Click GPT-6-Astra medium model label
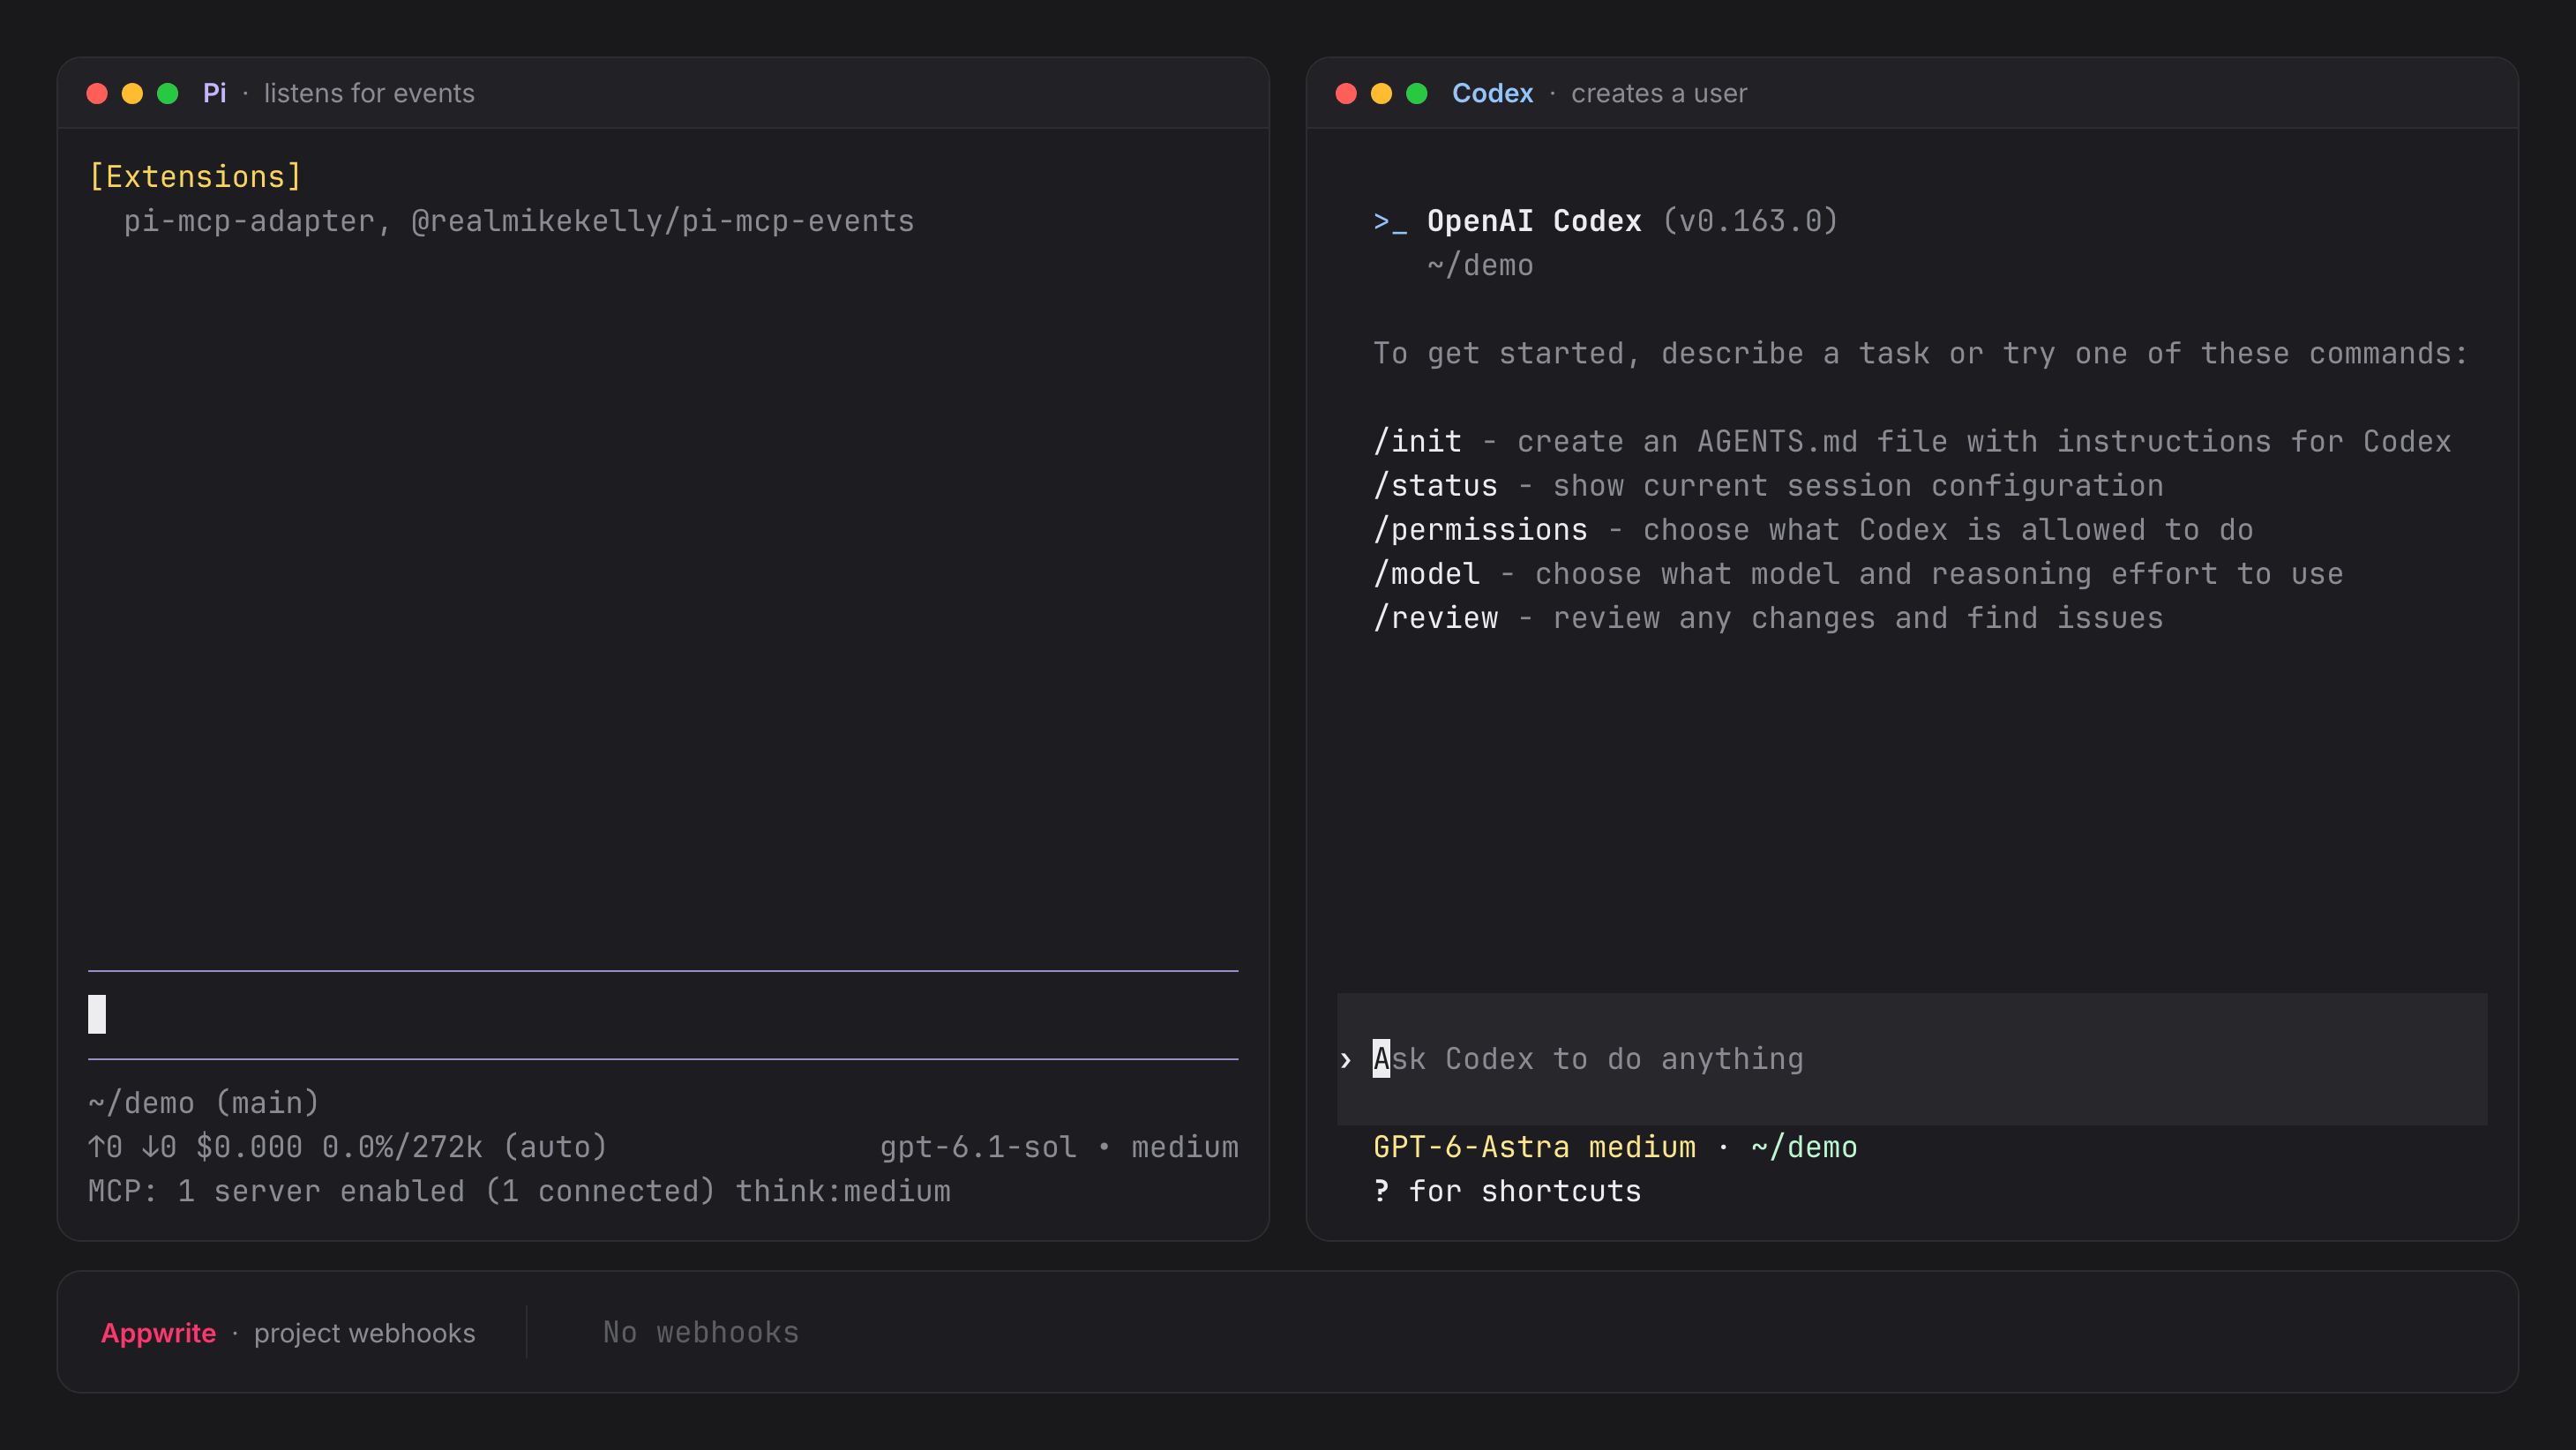This screenshot has height=1450, width=2576. [1535, 1147]
